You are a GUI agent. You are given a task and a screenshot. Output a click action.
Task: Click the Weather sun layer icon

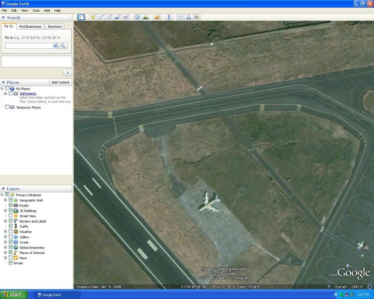point(16,231)
